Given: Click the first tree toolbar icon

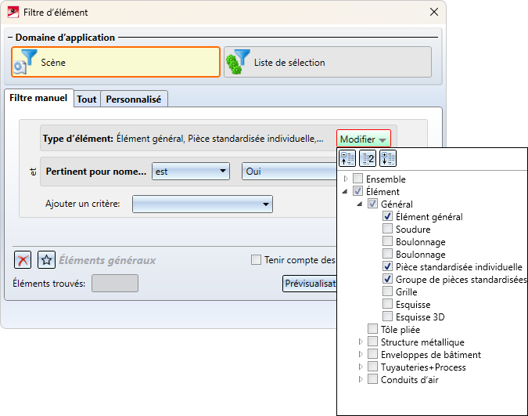Looking at the screenshot, I should point(348,158).
